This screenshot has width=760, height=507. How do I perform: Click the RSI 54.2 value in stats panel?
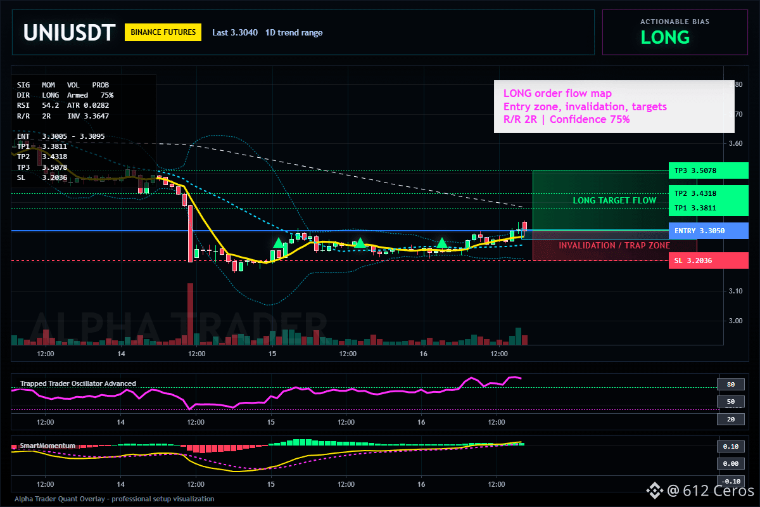click(38, 105)
